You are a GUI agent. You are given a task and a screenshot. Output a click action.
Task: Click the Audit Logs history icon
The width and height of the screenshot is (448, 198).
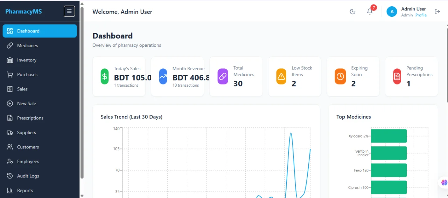click(x=10, y=176)
